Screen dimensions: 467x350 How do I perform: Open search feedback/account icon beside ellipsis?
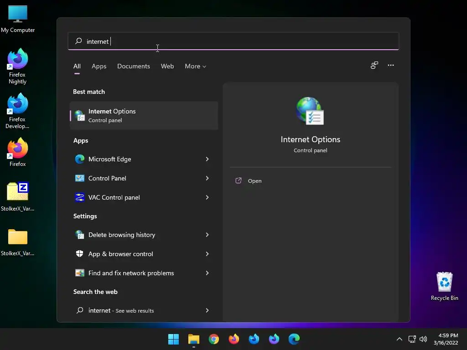point(374,65)
